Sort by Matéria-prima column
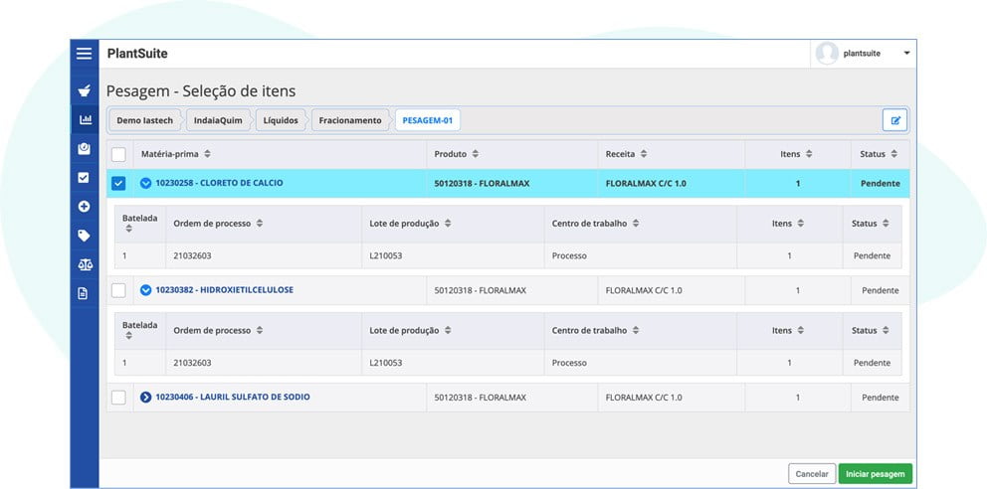The height and width of the screenshot is (489, 987). coord(176,154)
